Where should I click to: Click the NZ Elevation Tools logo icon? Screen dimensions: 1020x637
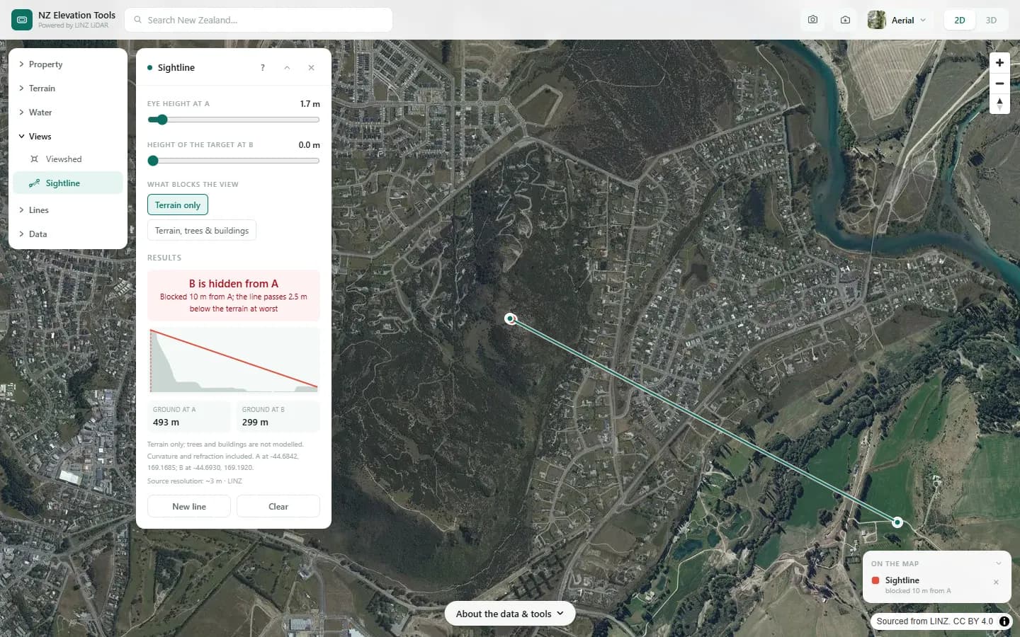[x=22, y=20]
